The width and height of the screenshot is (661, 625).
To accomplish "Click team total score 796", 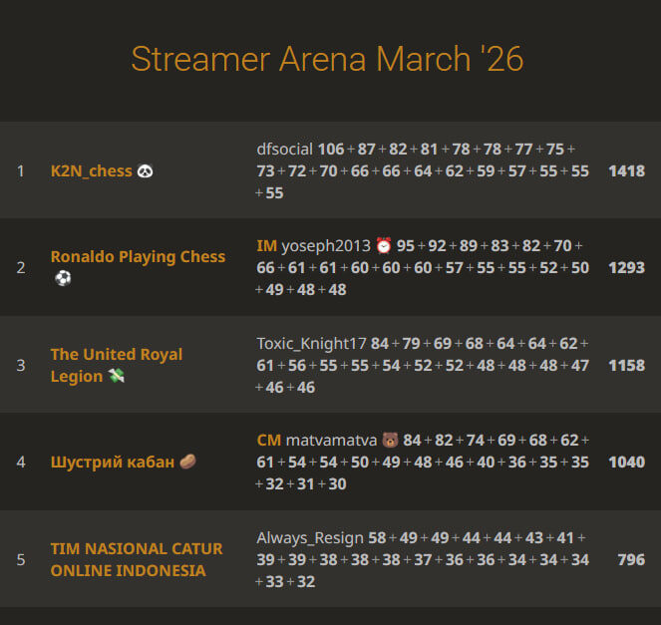I will pos(631,559).
